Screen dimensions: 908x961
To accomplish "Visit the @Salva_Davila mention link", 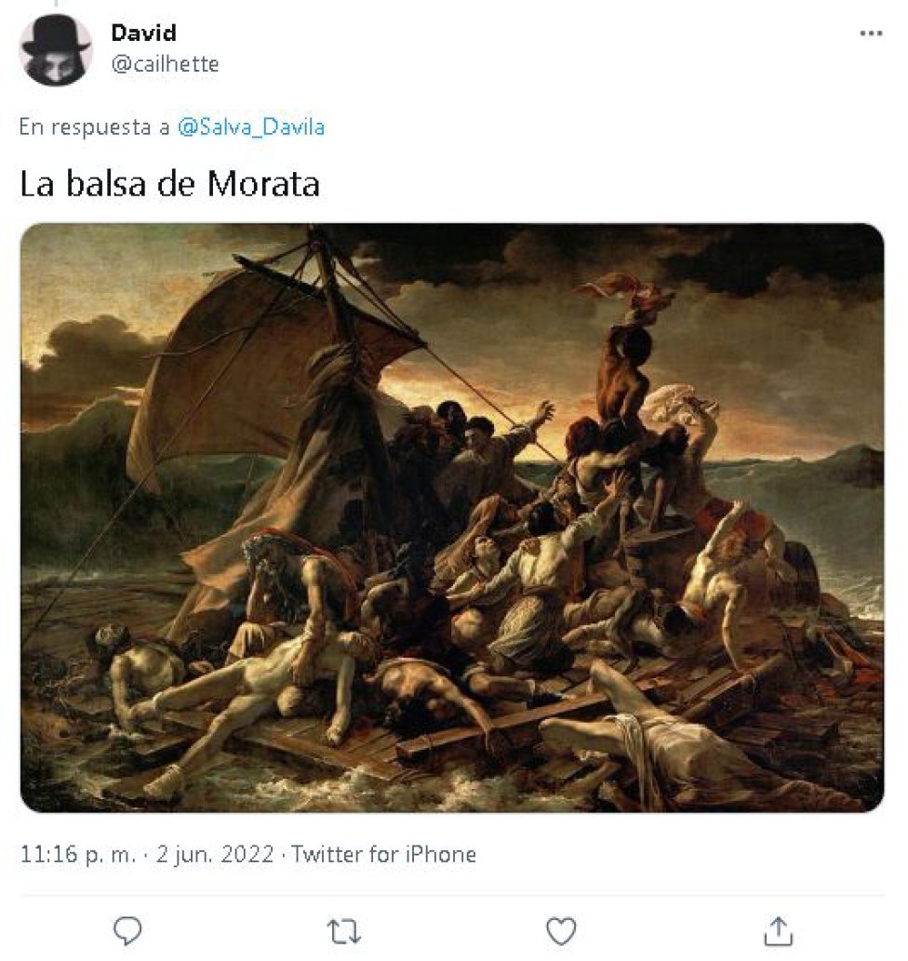I will pyautogui.click(x=251, y=127).
